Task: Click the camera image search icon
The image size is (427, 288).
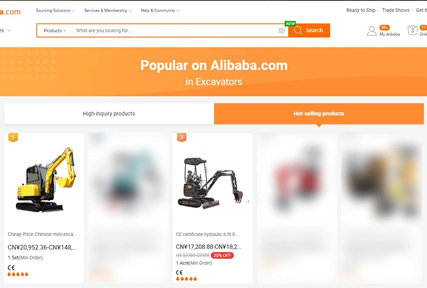Action: point(282,31)
